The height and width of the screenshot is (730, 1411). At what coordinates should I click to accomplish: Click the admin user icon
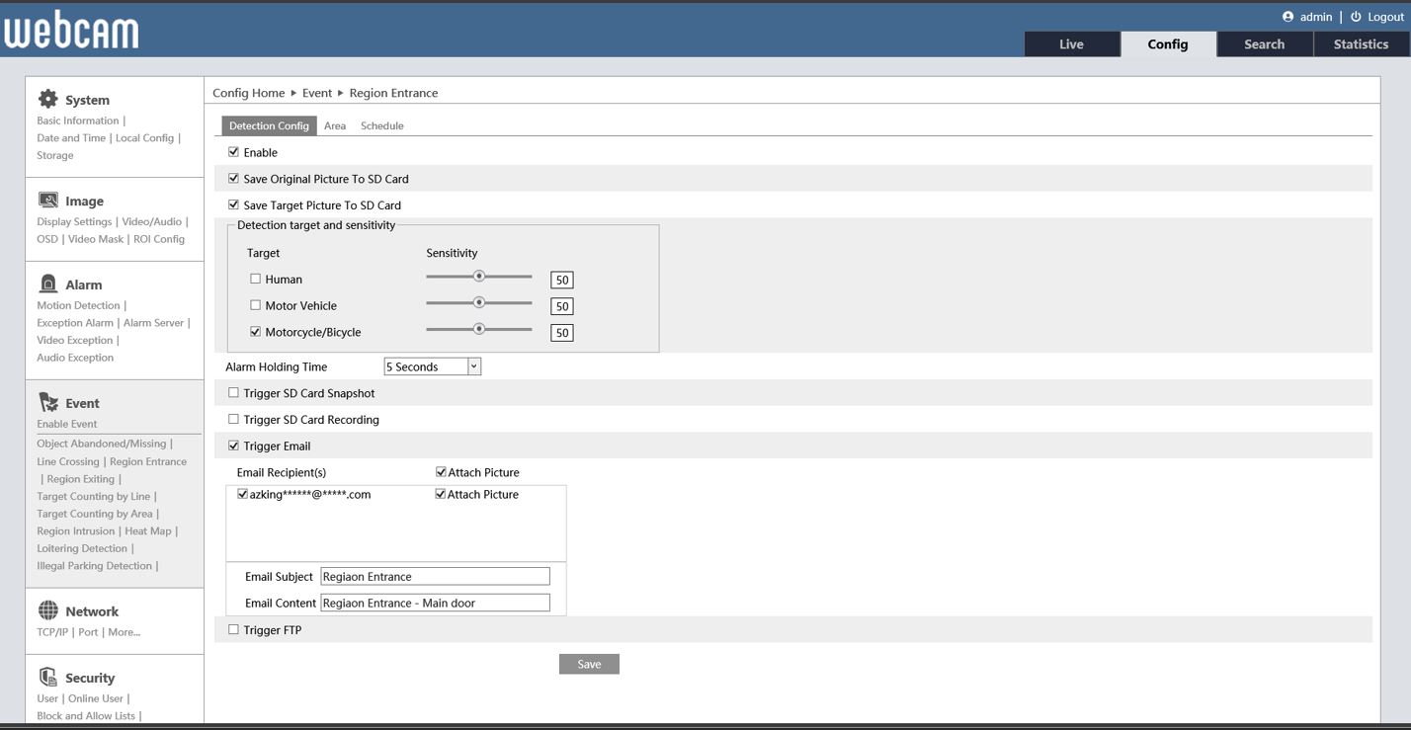[1287, 17]
